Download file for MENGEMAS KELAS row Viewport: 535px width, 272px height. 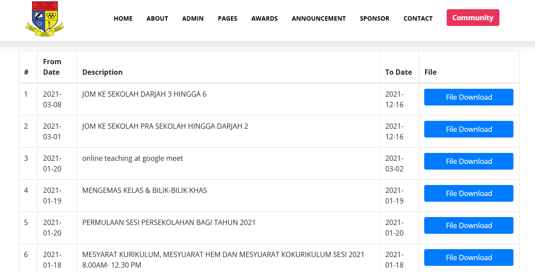tap(469, 193)
